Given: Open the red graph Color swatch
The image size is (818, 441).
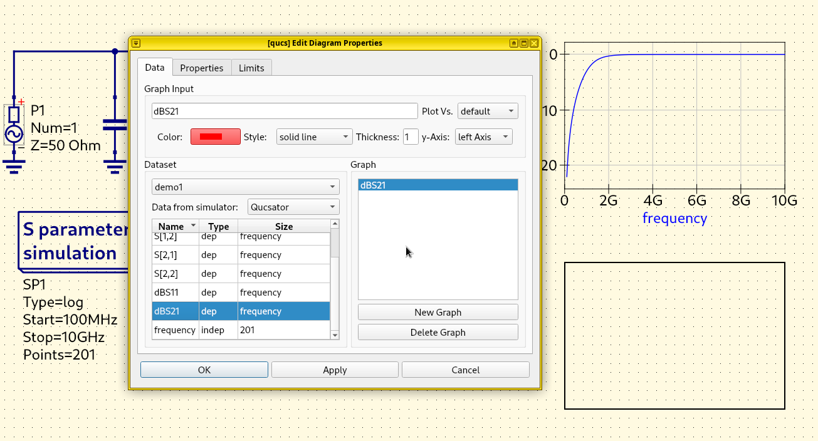Looking at the screenshot, I should click(x=215, y=137).
